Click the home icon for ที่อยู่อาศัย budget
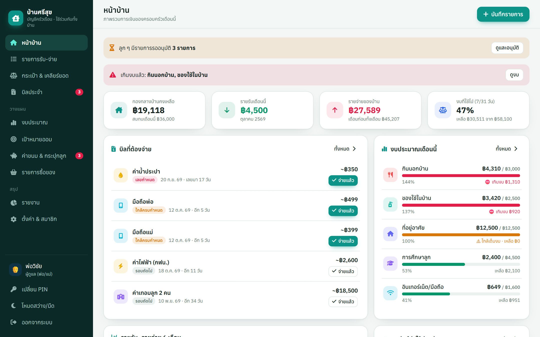The width and height of the screenshot is (540, 337). (x=390, y=234)
